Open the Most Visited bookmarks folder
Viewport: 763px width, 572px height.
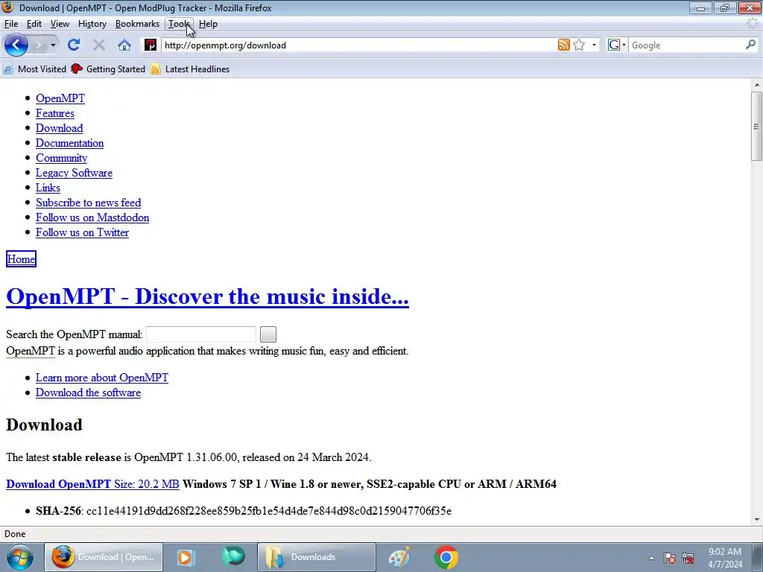point(34,69)
